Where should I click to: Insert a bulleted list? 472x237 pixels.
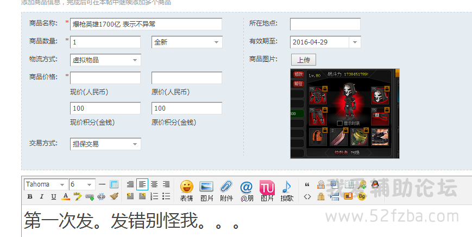pos(166,196)
